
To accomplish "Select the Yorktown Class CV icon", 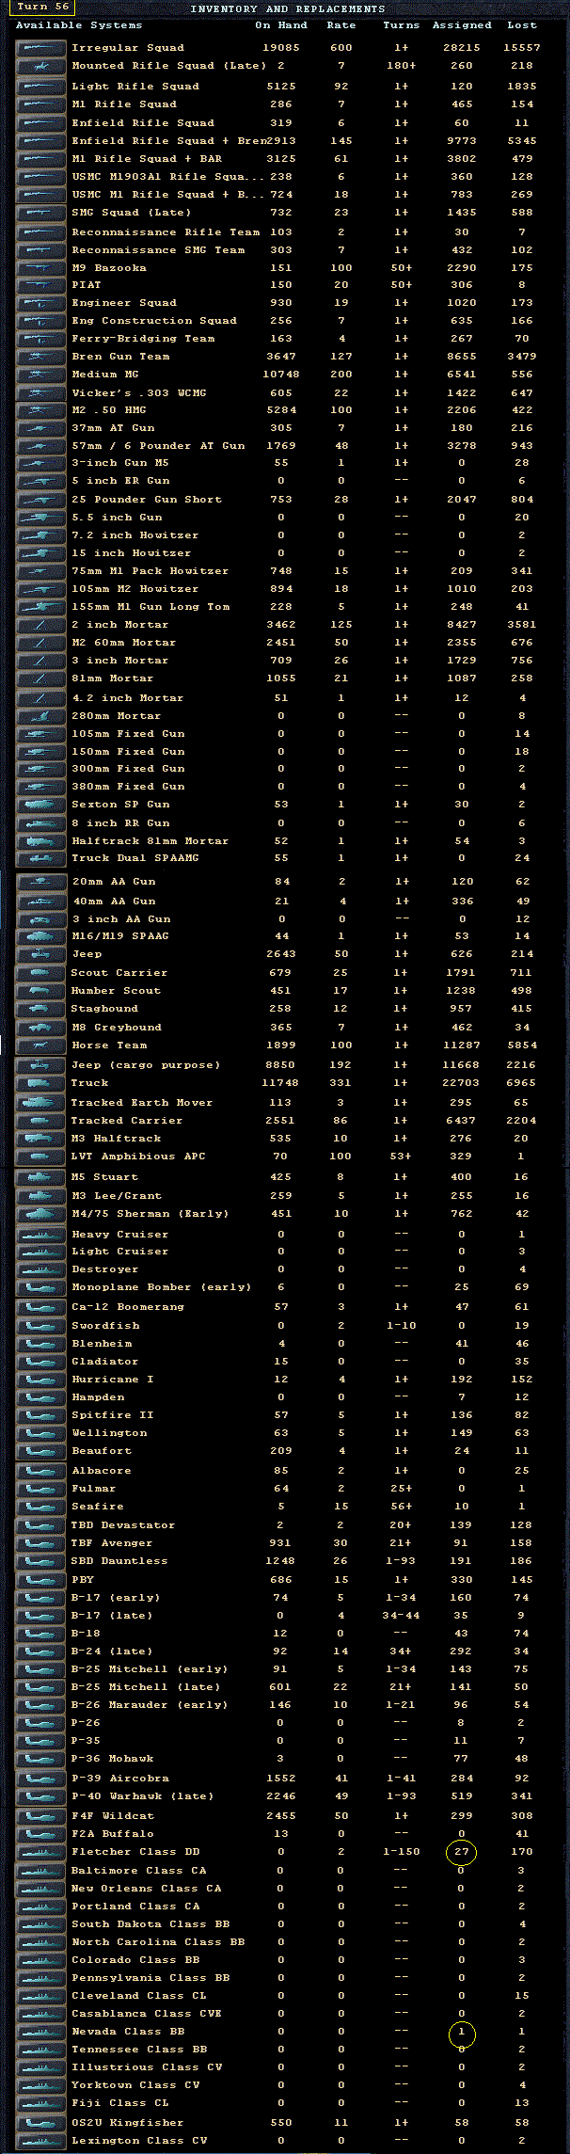I will click(41, 2085).
